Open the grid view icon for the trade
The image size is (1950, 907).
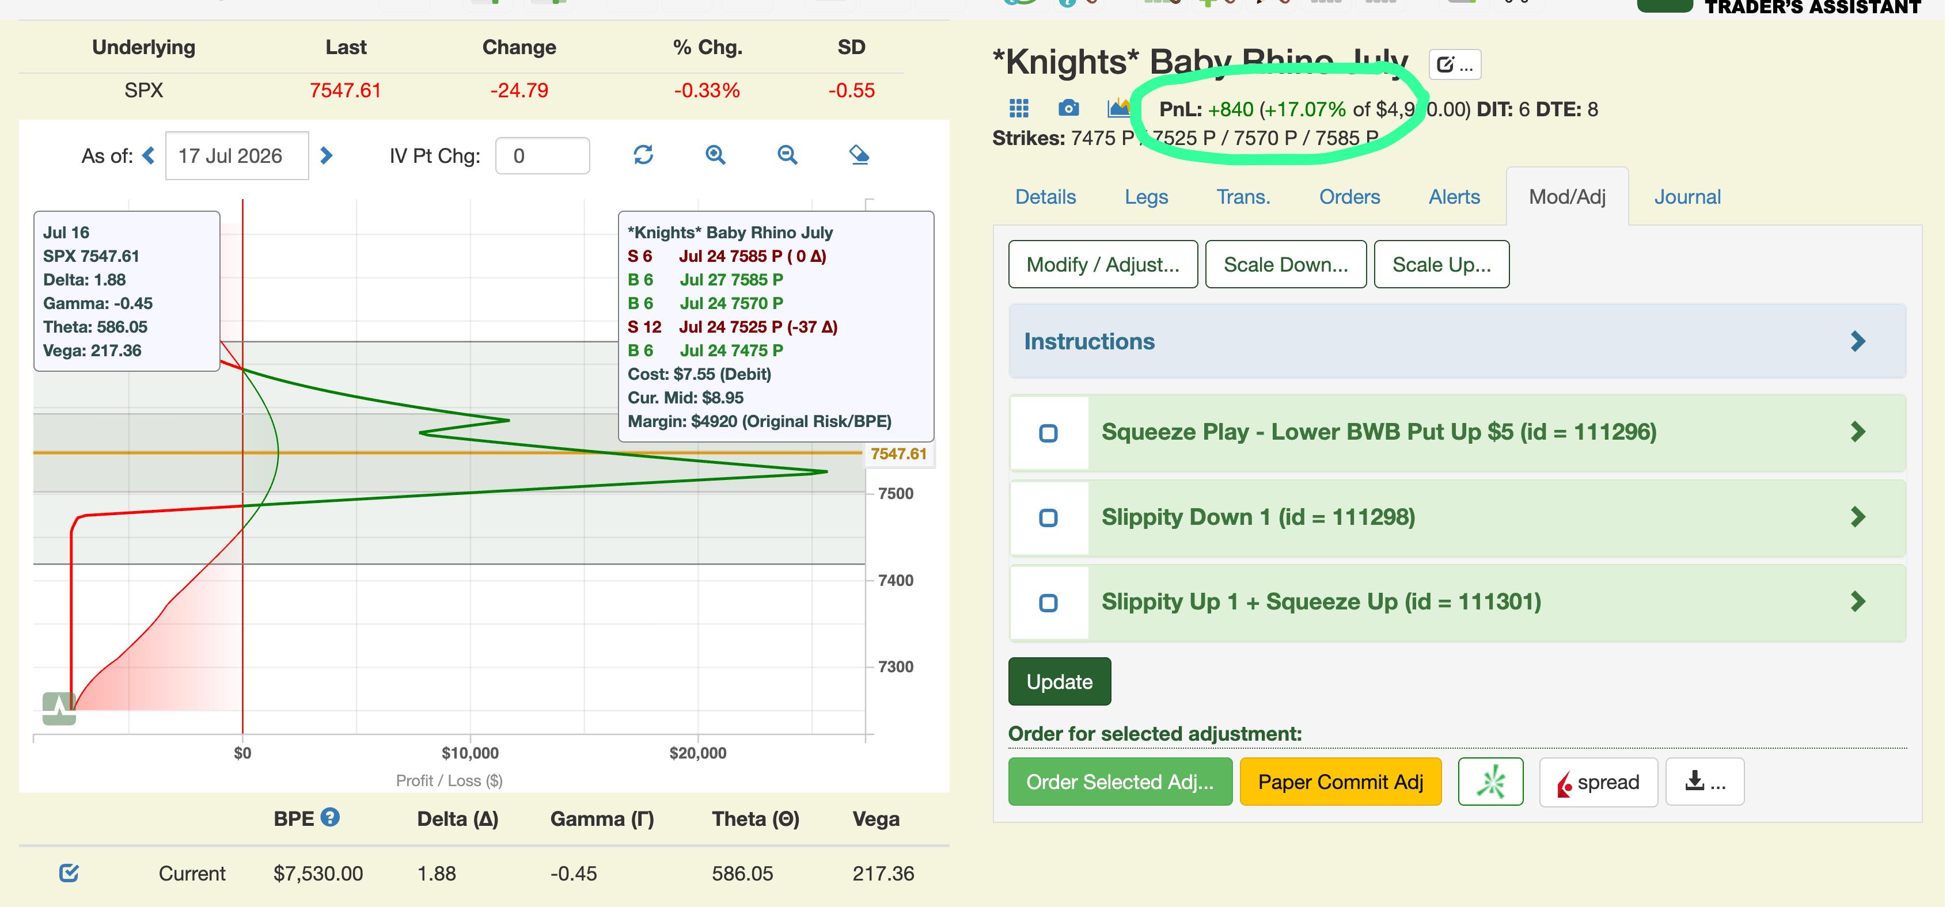click(x=1019, y=108)
